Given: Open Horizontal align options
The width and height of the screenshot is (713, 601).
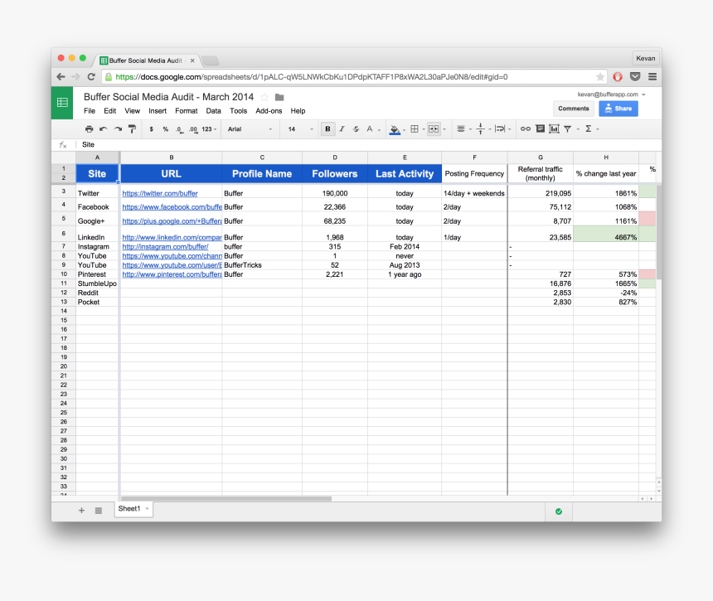Looking at the screenshot, I should coord(461,129).
